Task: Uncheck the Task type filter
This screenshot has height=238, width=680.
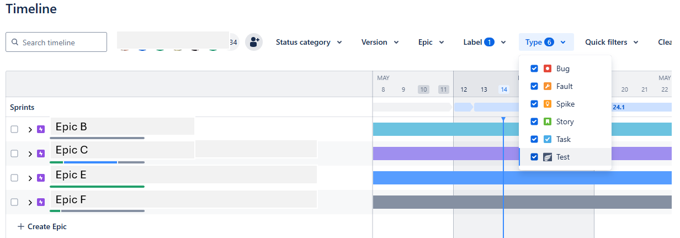Action: tap(534, 139)
